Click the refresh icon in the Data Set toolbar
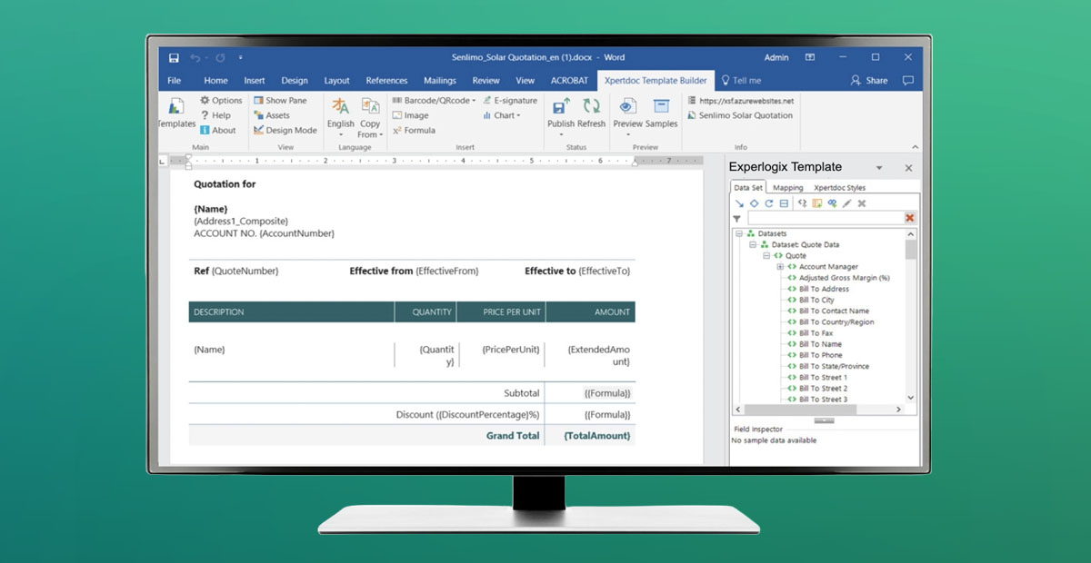The image size is (1091, 563). pyautogui.click(x=768, y=203)
